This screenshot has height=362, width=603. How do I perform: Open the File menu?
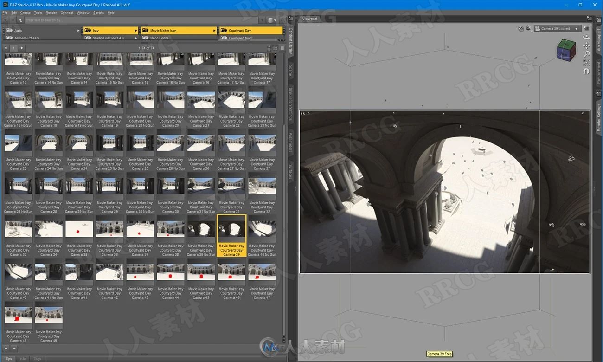[5, 13]
